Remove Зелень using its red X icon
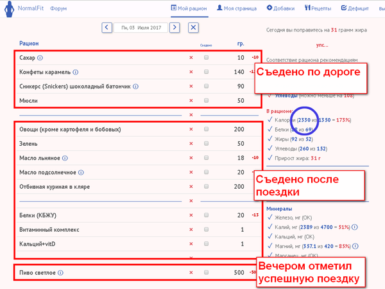 click(x=191, y=144)
